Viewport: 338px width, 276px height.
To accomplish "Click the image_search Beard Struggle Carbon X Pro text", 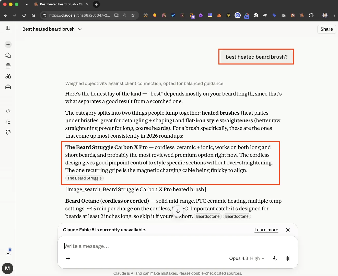I will coord(136,189).
